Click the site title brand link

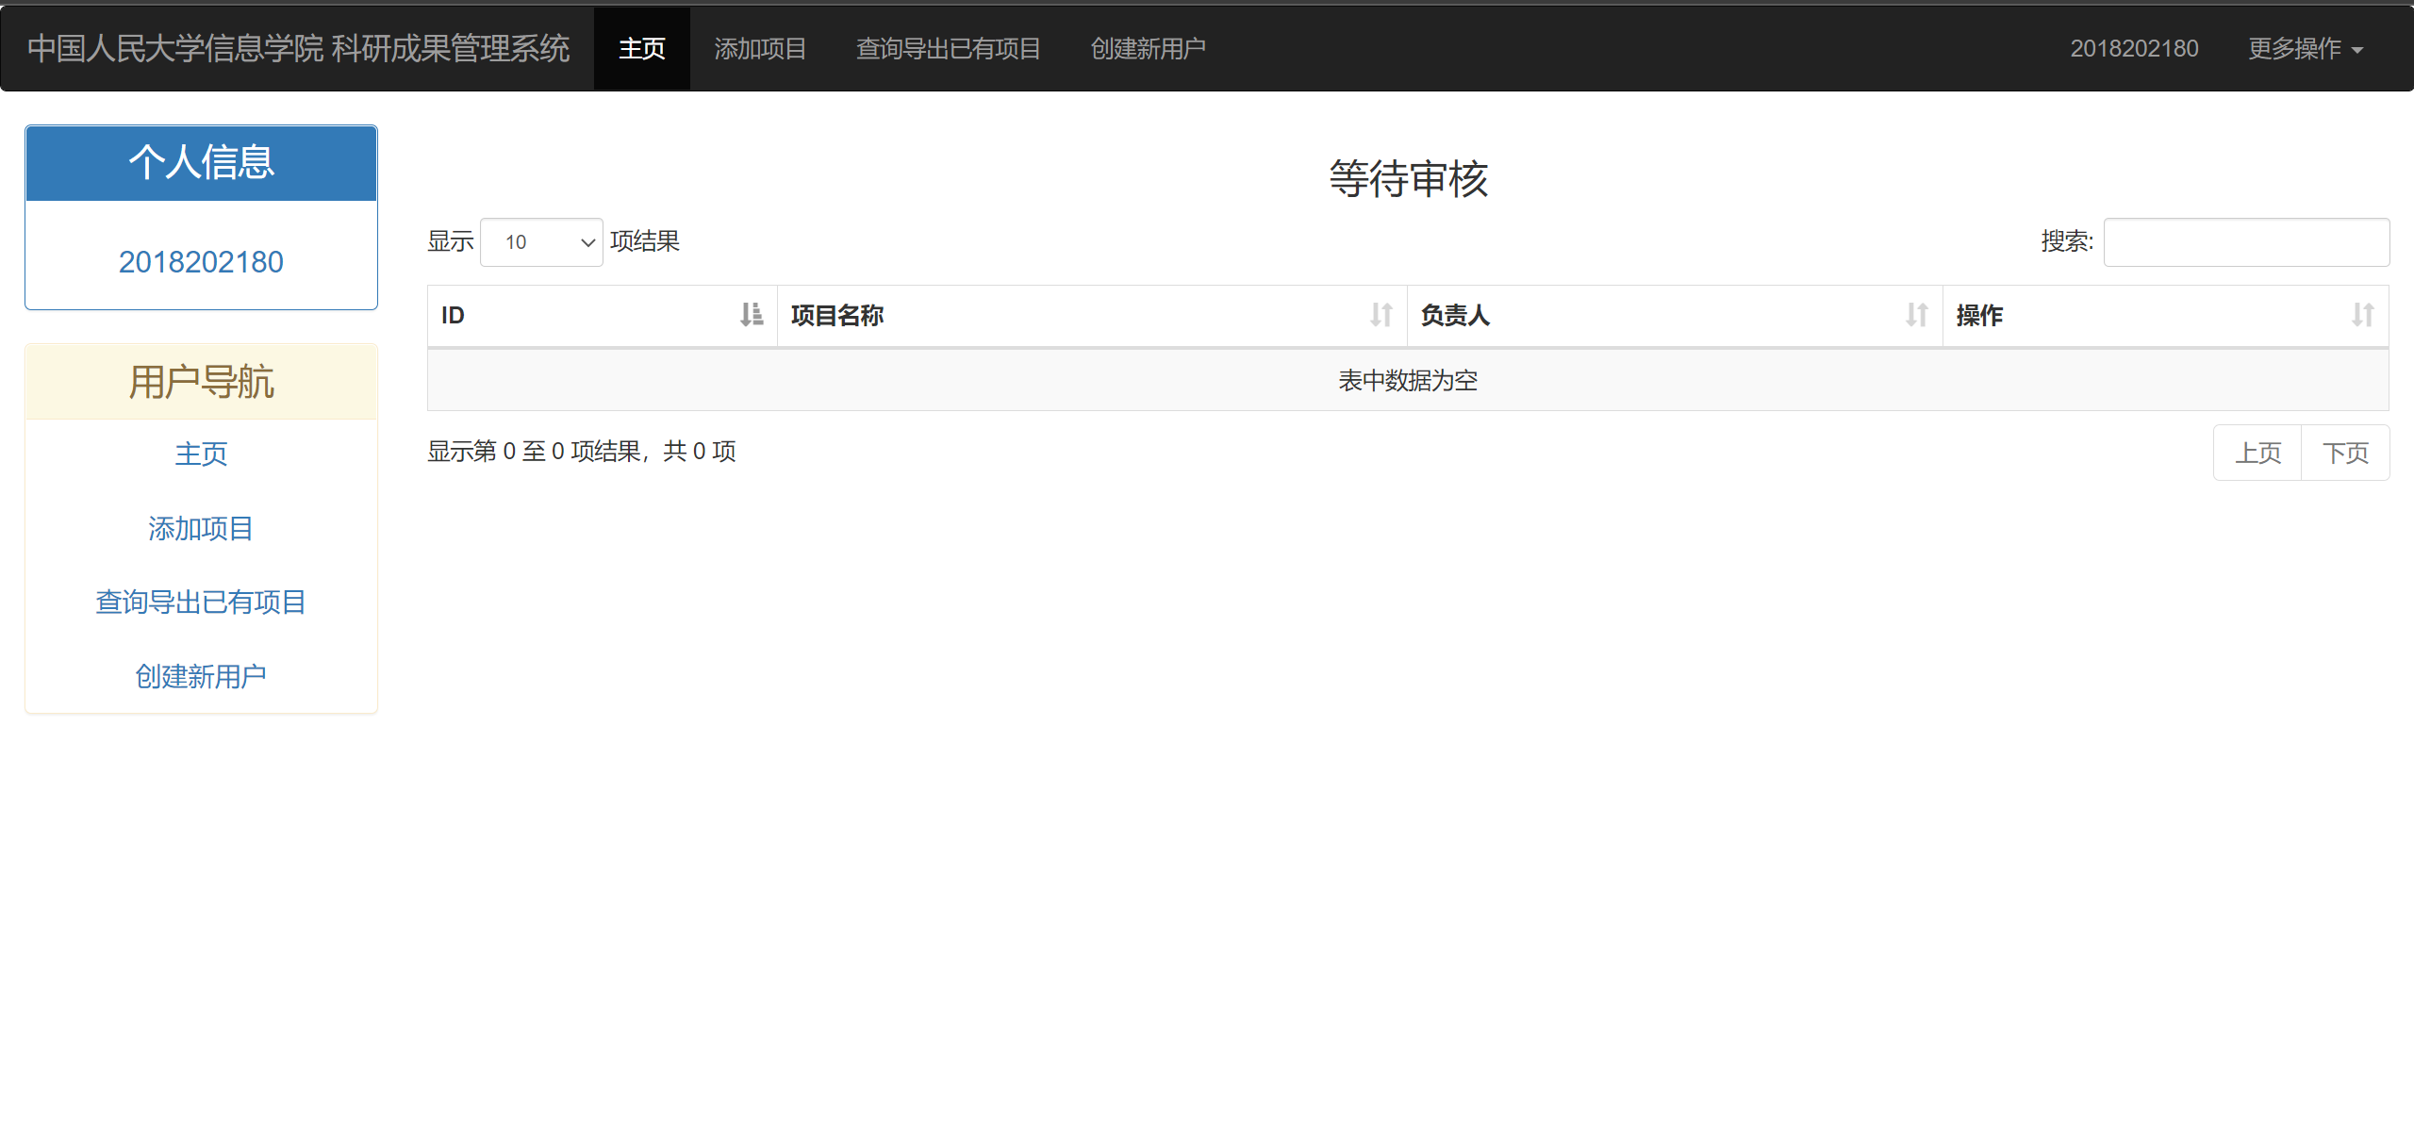click(299, 49)
